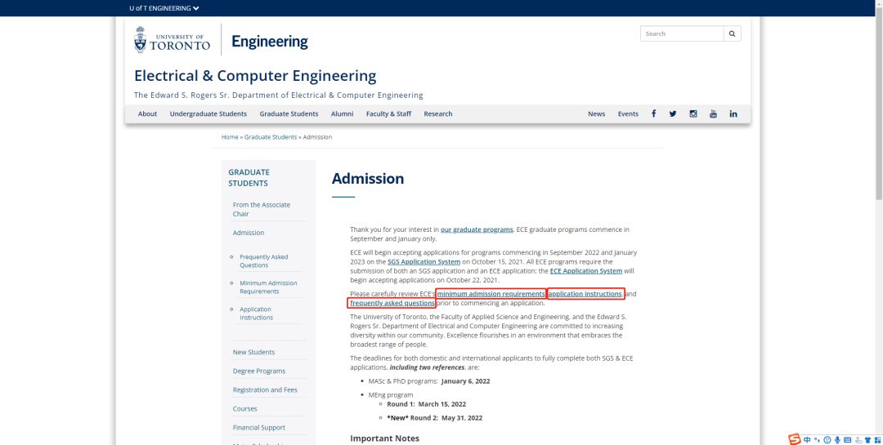Screen dimensions: 883x445
Task: Open the IME toolbox grid icon
Action: click(x=877, y=440)
